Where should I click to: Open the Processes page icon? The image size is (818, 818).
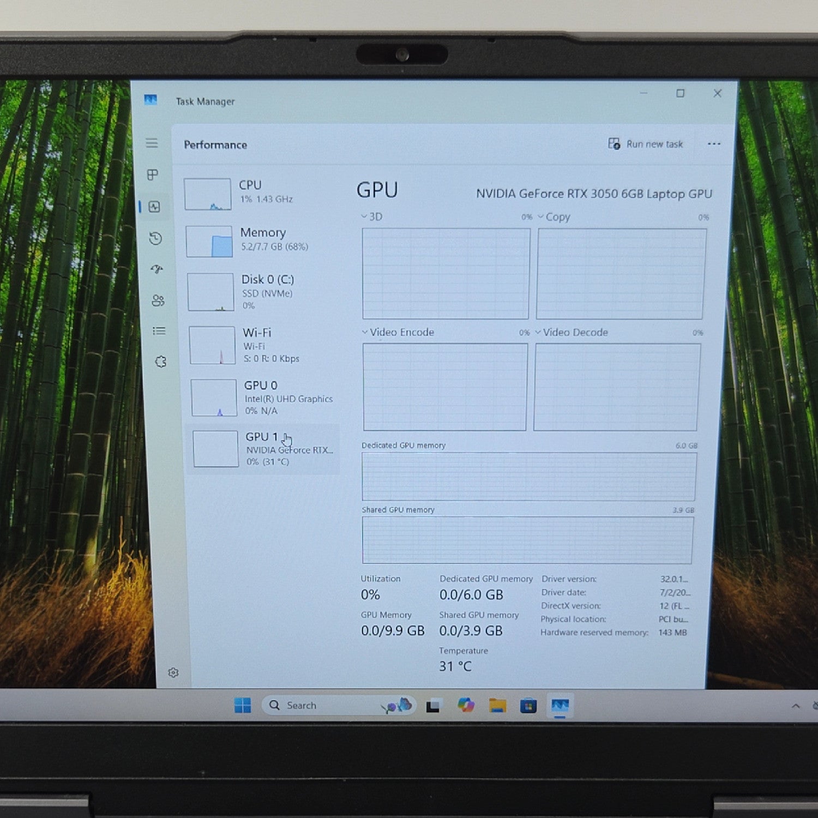click(x=153, y=175)
